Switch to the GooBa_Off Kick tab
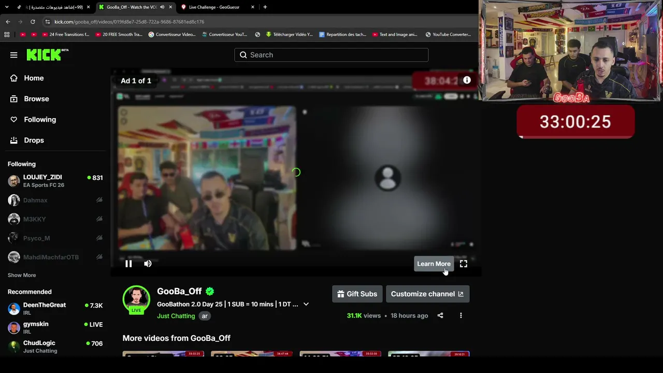The image size is (663, 373). (x=136, y=7)
